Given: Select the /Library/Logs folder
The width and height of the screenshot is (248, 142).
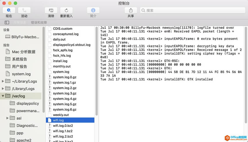Looking at the screenshot, I should [20, 89].
